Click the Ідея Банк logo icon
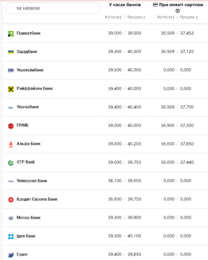 (11, 237)
